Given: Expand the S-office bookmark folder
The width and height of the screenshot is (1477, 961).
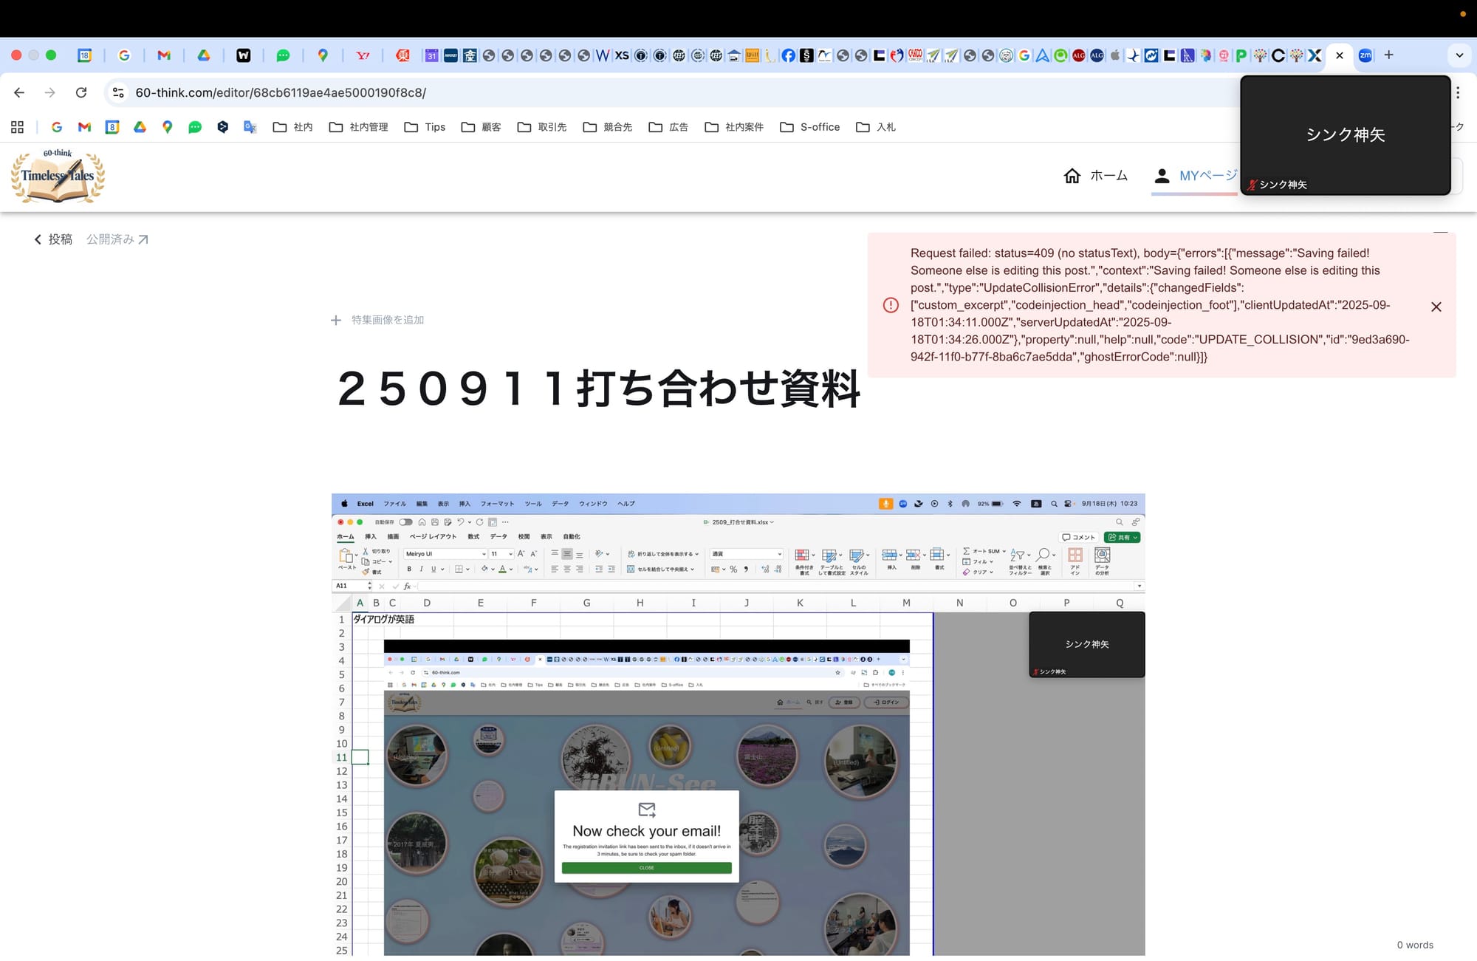Looking at the screenshot, I should click(810, 127).
